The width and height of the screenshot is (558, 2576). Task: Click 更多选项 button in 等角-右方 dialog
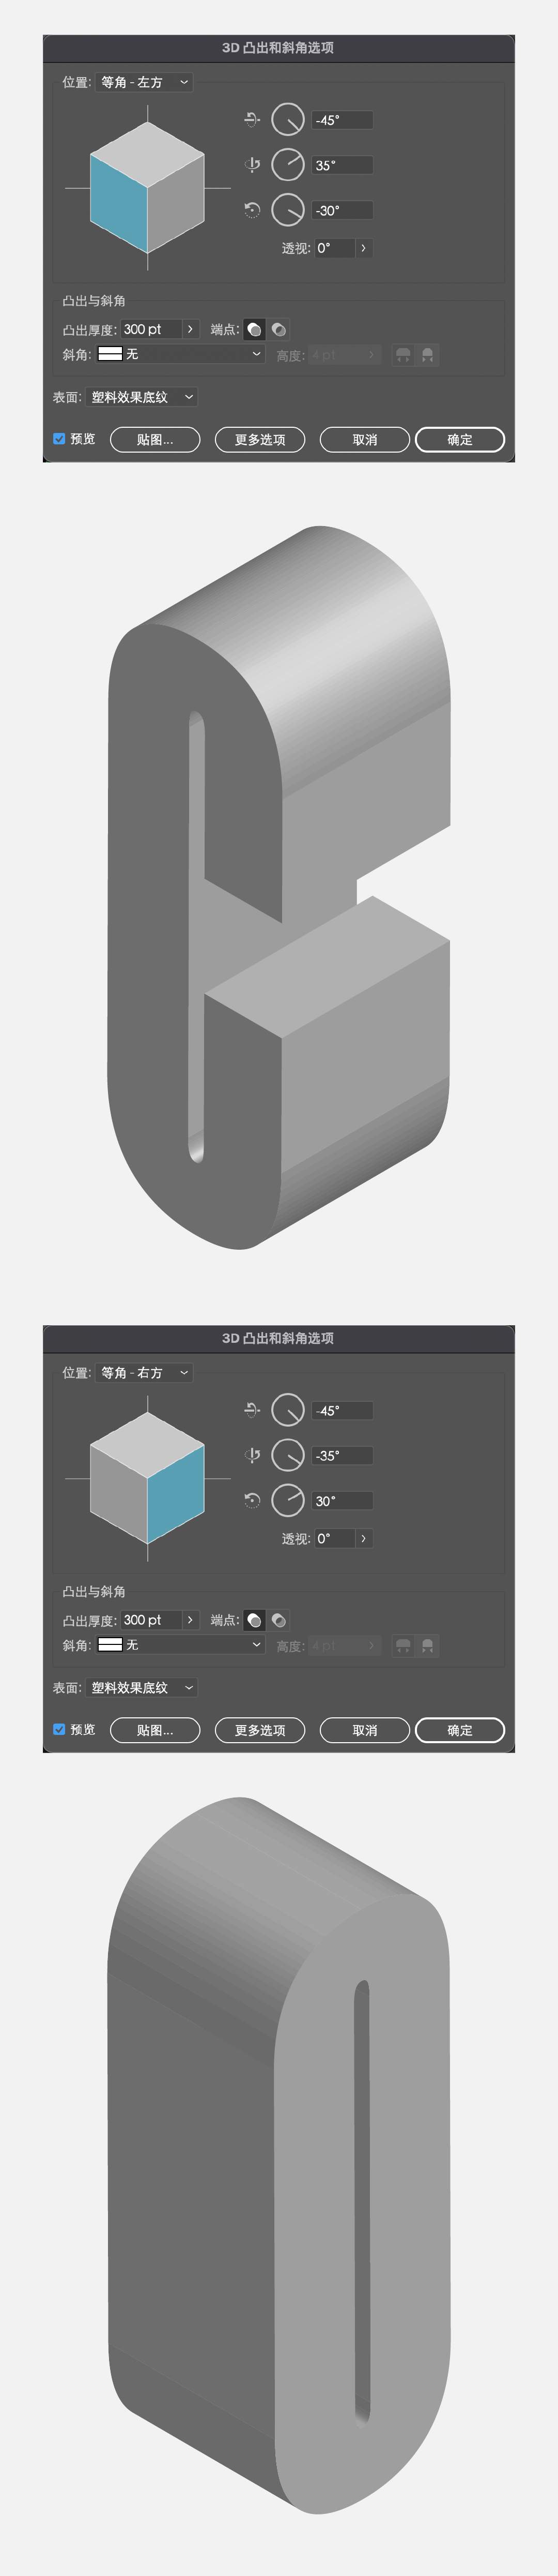(259, 1730)
